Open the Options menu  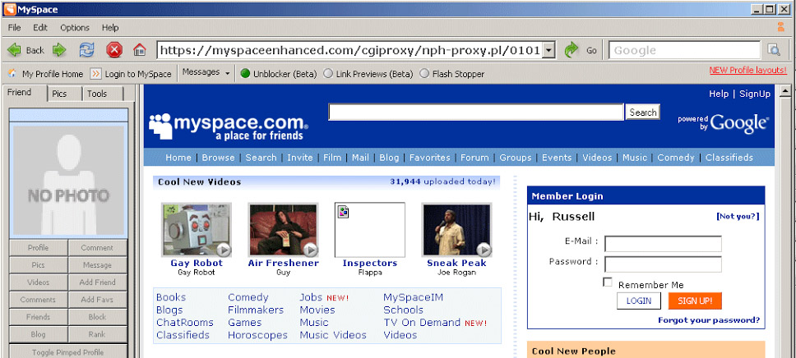pos(75,27)
